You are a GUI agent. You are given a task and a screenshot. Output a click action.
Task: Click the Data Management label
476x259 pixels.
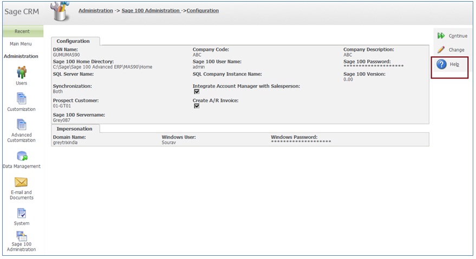pyautogui.click(x=21, y=166)
